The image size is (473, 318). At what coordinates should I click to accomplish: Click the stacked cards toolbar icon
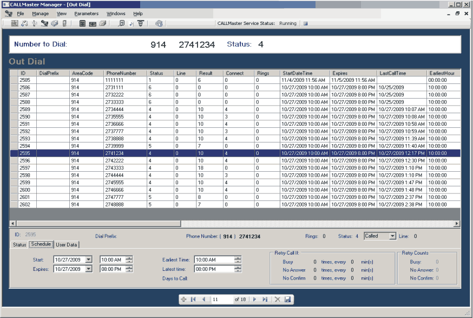coord(103,23)
